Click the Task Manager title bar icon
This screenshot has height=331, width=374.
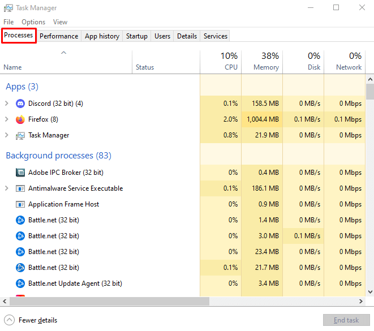(8, 8)
